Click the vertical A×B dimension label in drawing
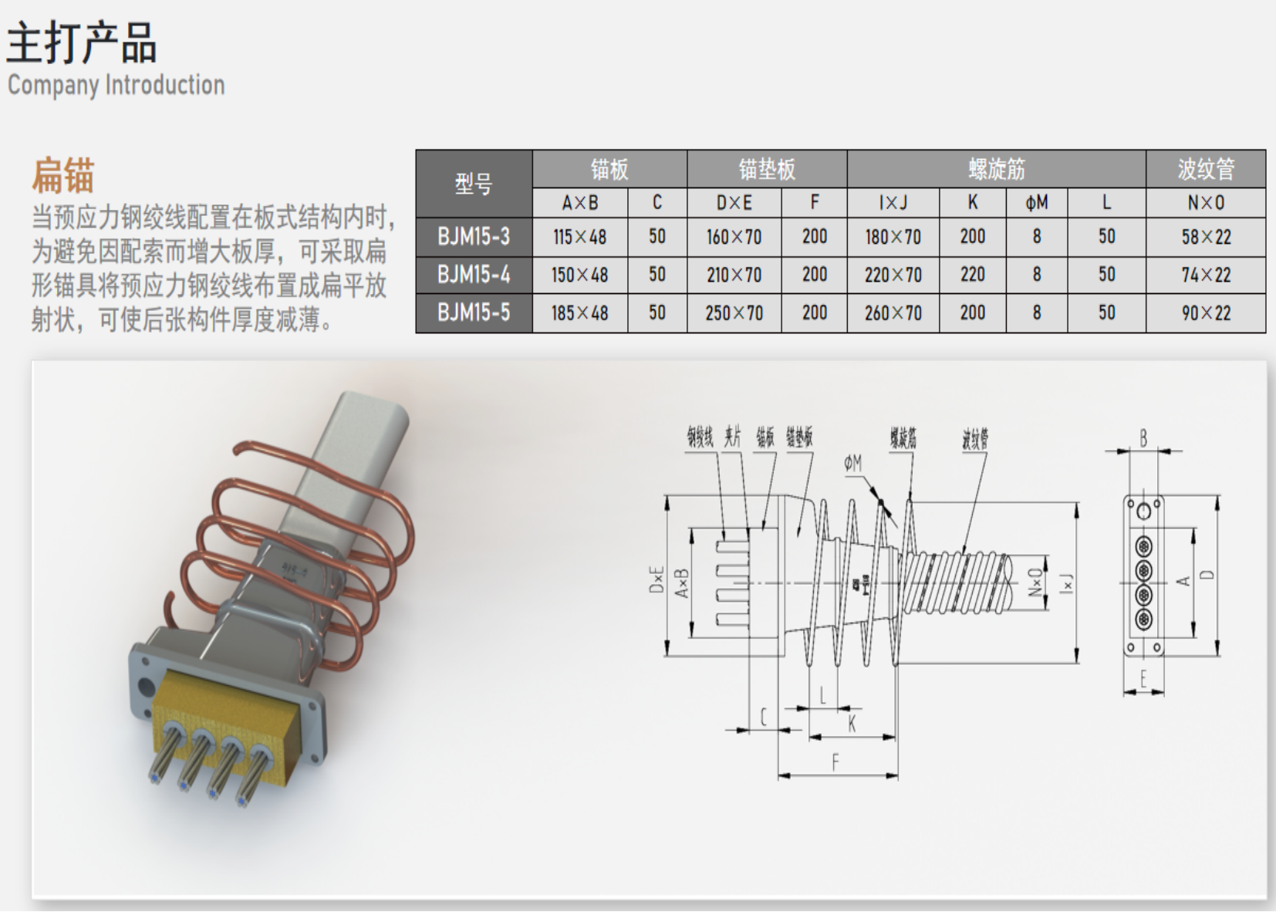Screen dimensions: 1276x912 pos(682,584)
